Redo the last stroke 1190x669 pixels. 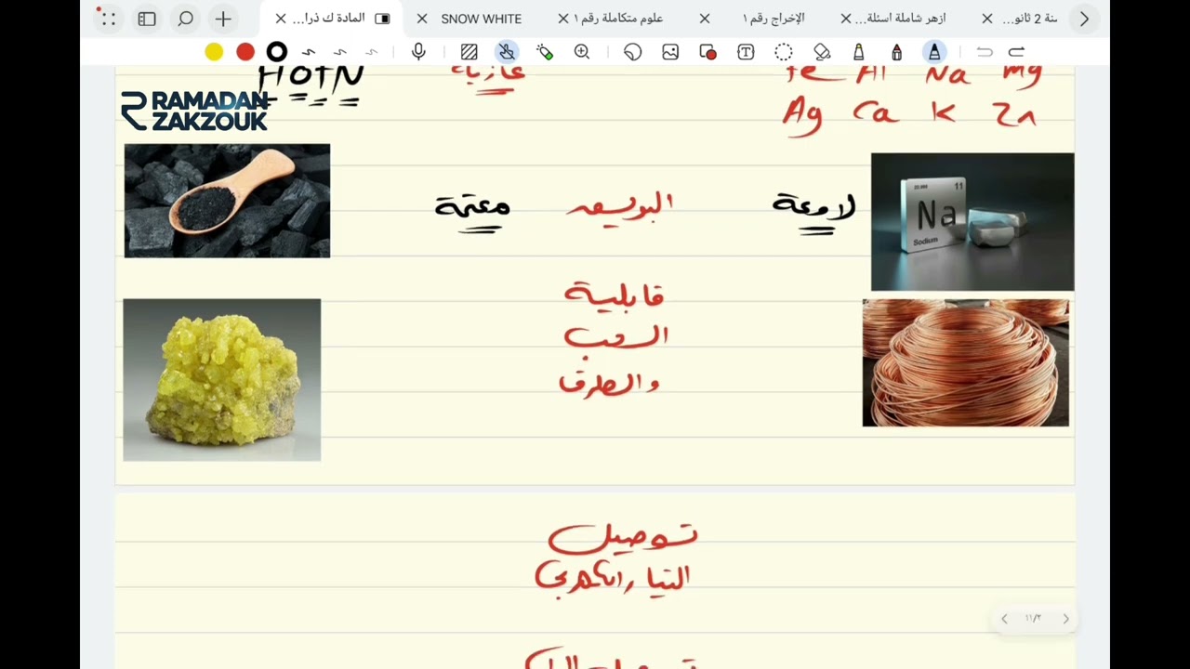(x=1017, y=52)
